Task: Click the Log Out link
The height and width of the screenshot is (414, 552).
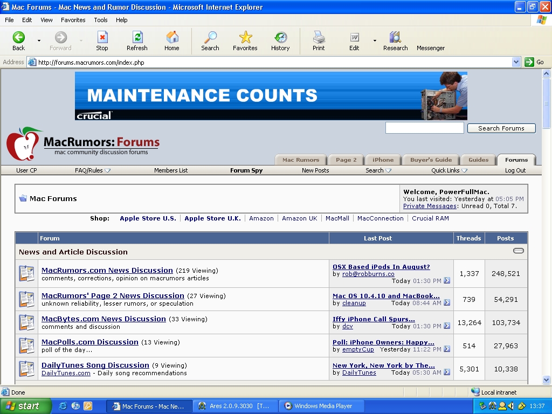Action: coord(515,170)
